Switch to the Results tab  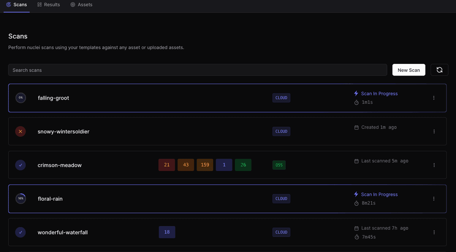[48, 5]
